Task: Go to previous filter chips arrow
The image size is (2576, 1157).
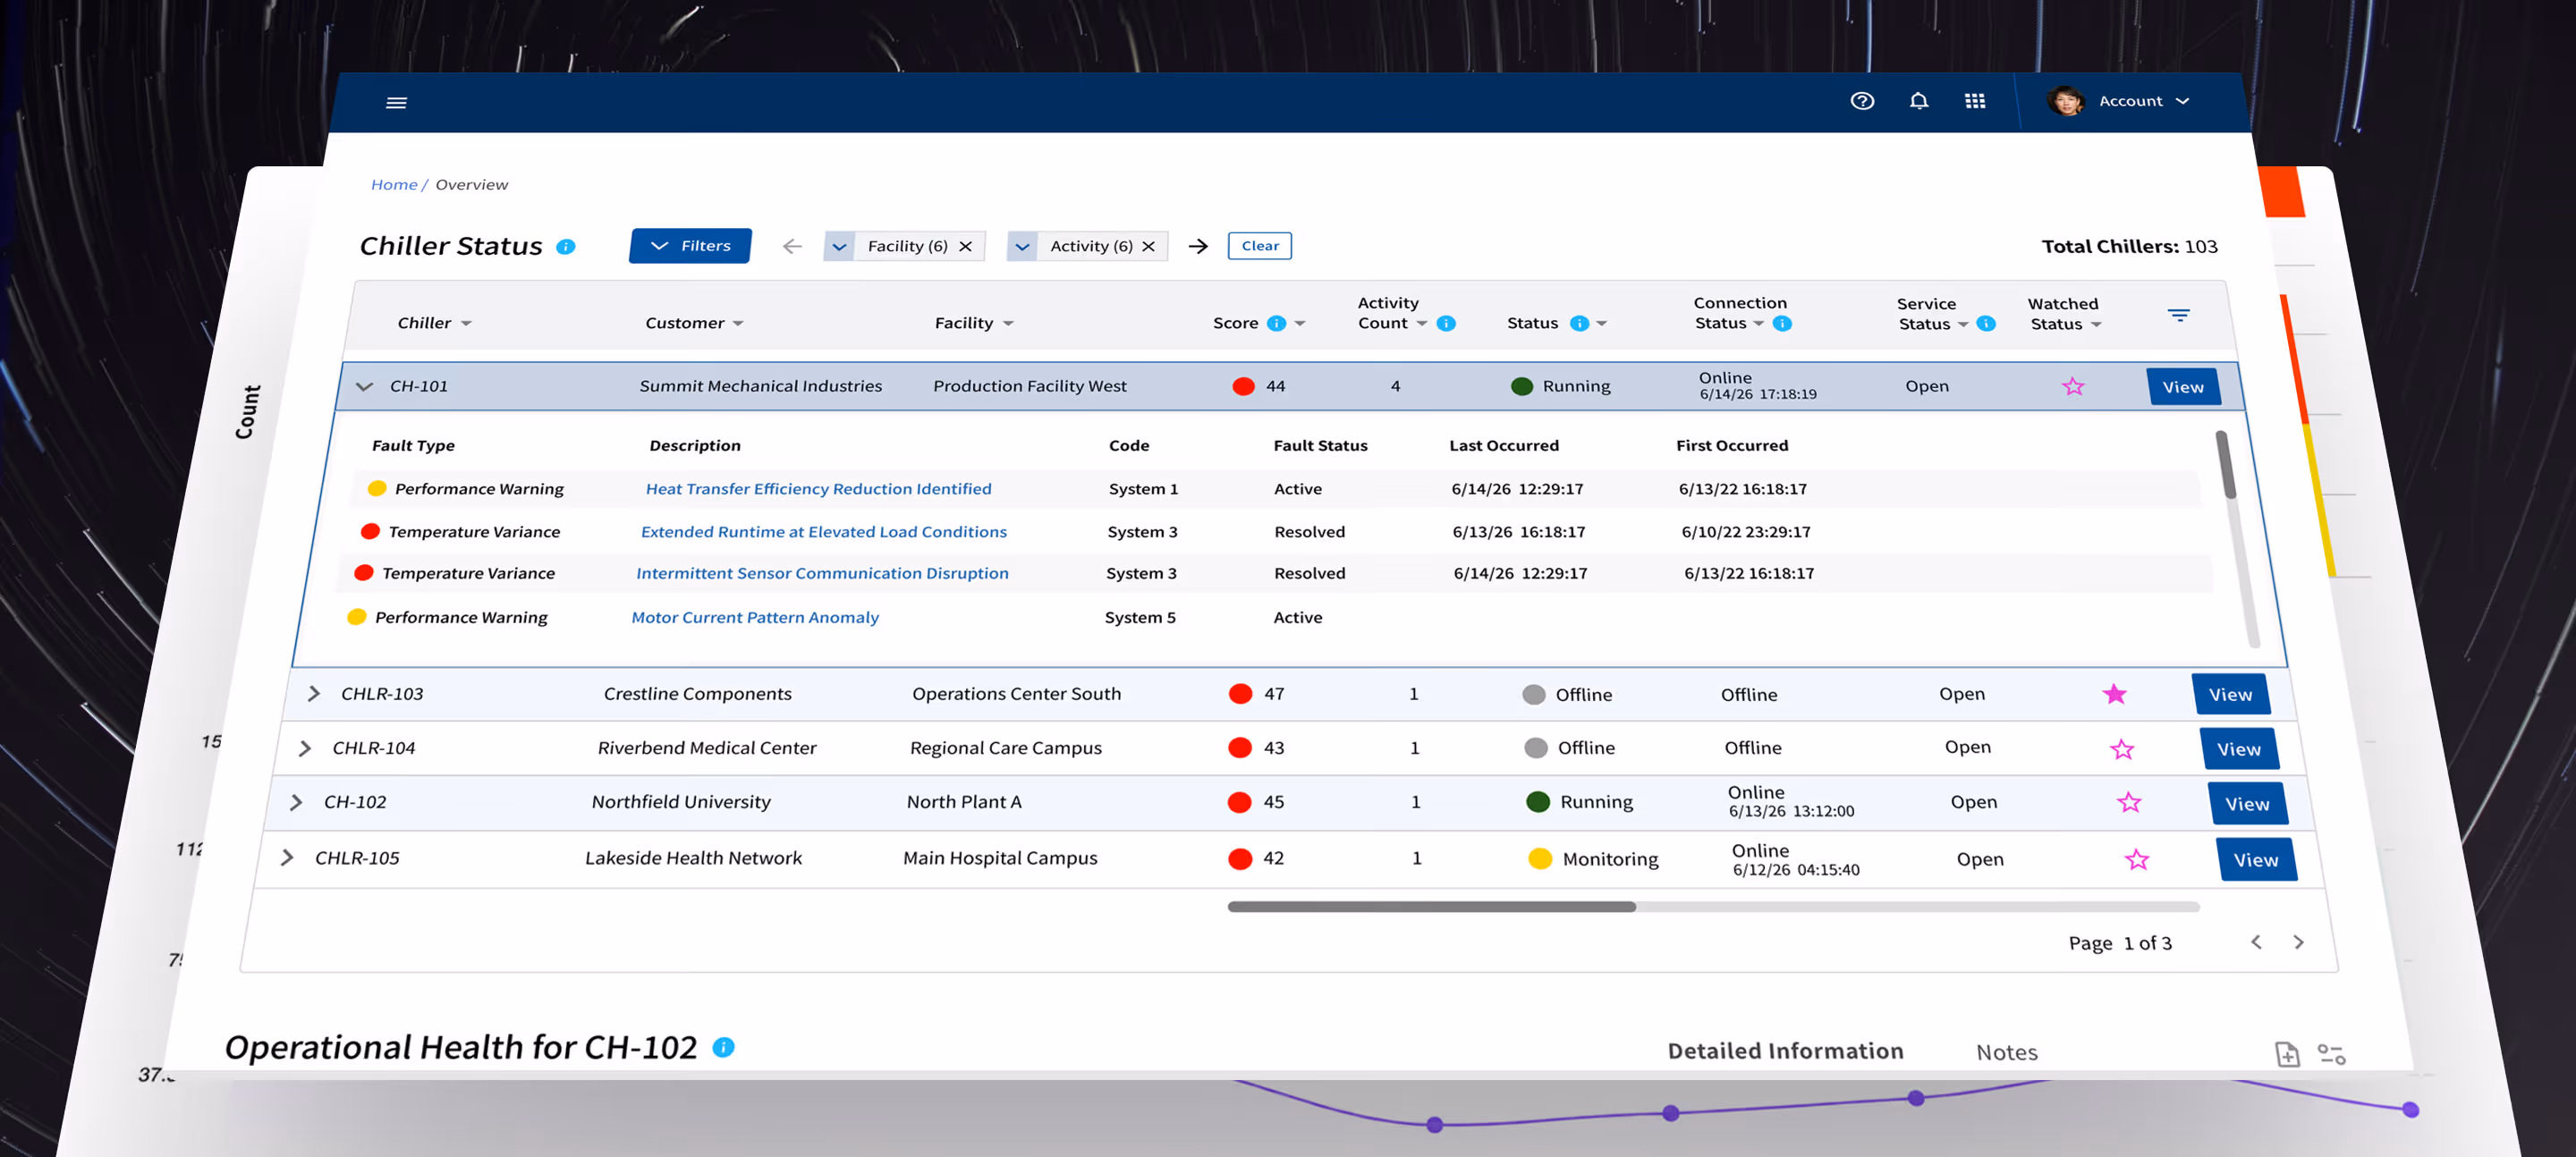Action: (792, 246)
